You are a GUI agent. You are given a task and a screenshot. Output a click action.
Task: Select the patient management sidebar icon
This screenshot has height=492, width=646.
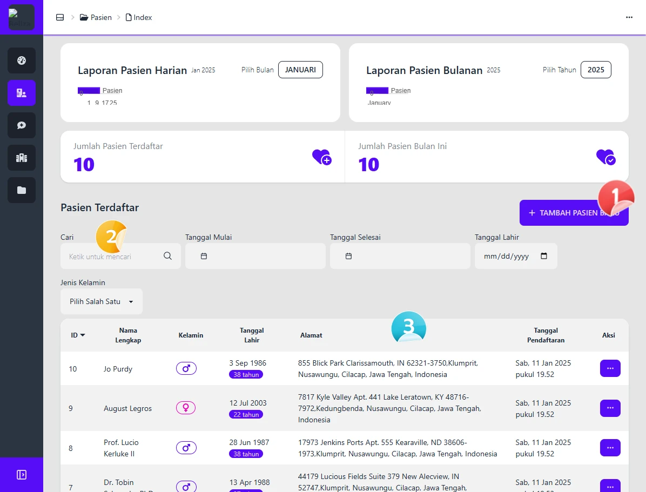tap(22, 93)
